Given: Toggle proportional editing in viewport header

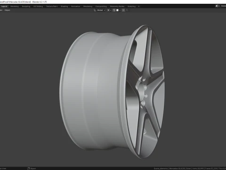Looking at the screenshot, I should click(123, 10).
